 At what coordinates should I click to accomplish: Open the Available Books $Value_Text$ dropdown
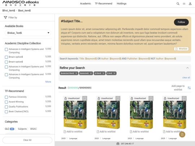point(28,33)
